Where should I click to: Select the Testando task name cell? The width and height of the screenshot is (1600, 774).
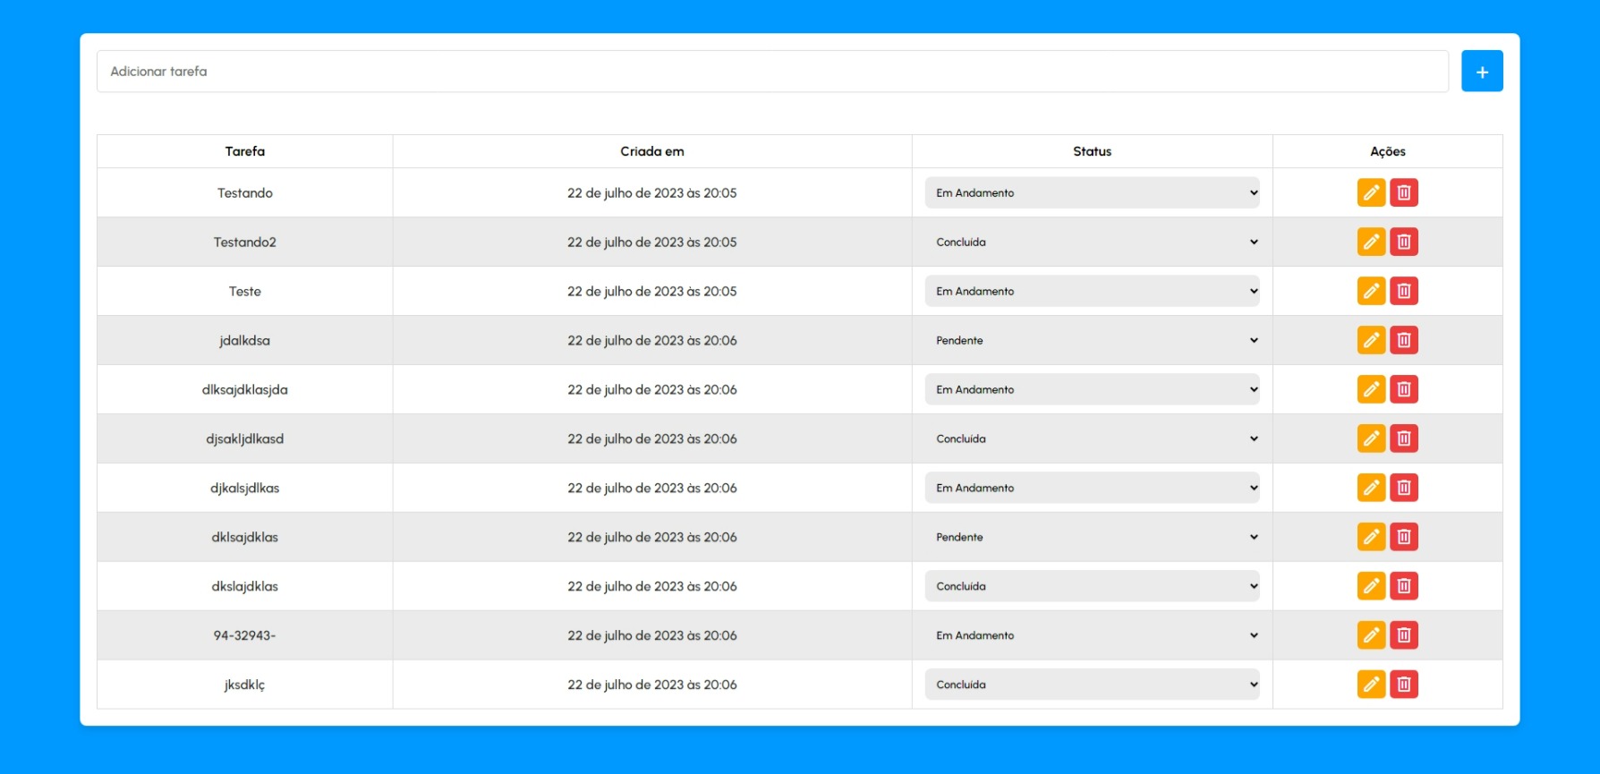(x=244, y=192)
